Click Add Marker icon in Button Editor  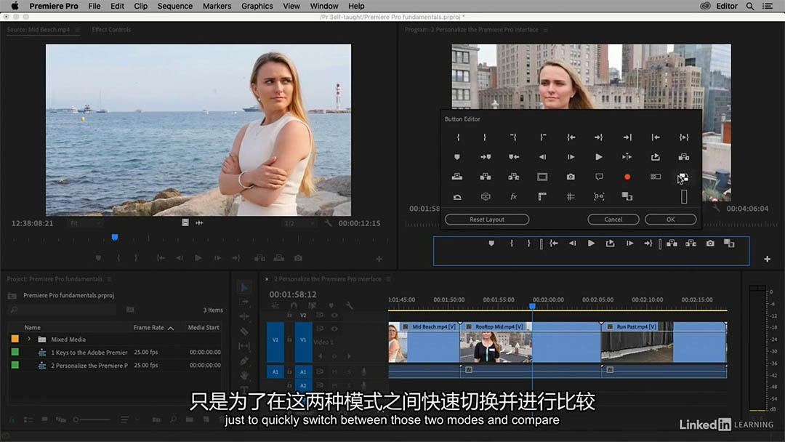pyautogui.click(x=456, y=157)
